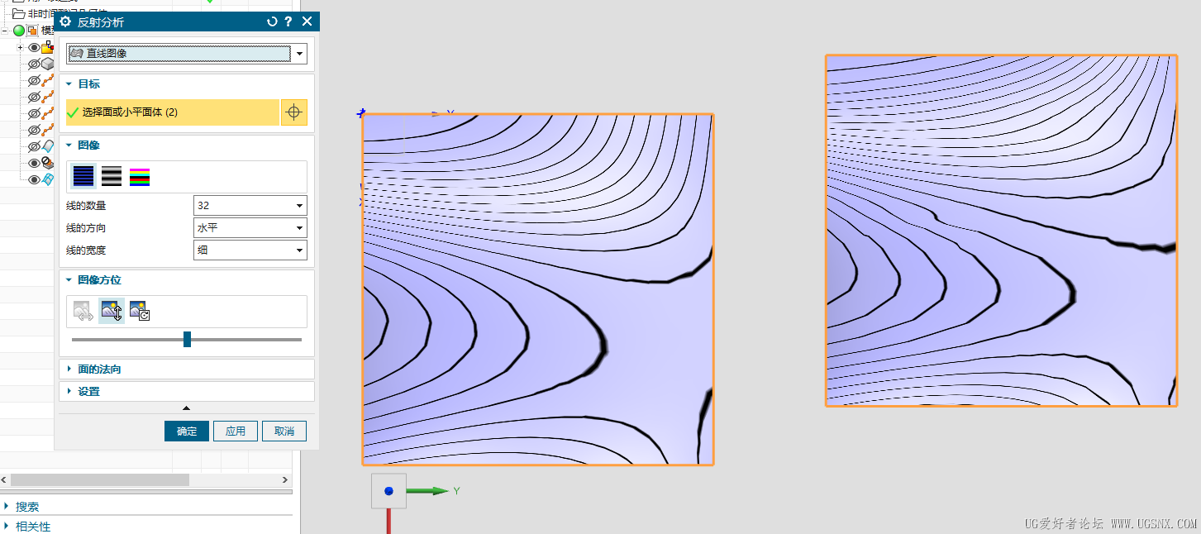The height and width of the screenshot is (534, 1201).
Task: Choose the horizontal image move icon
Action: (x=83, y=312)
